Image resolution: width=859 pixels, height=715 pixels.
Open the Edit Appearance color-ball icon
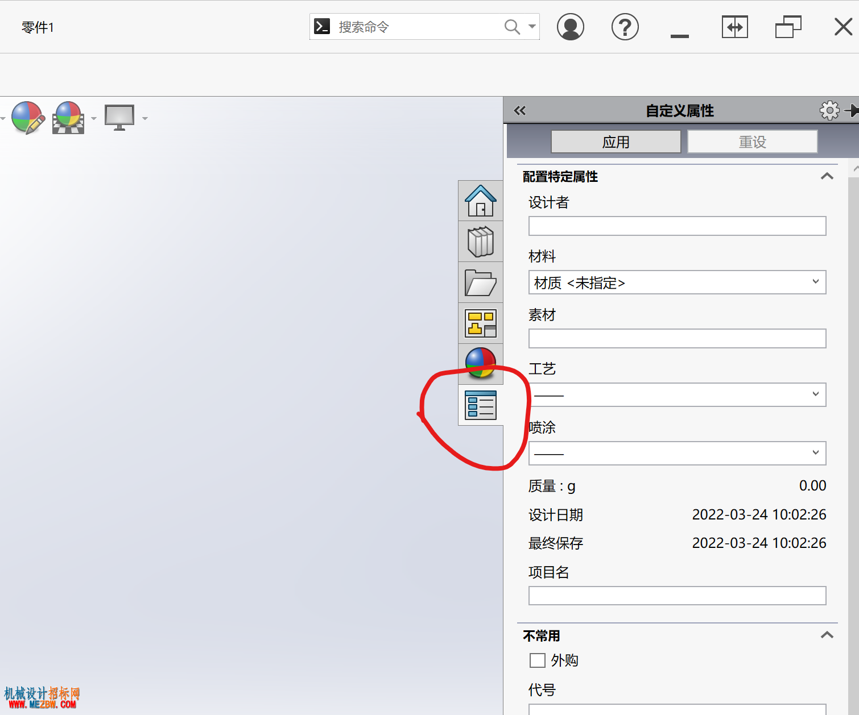pyautogui.click(x=28, y=118)
